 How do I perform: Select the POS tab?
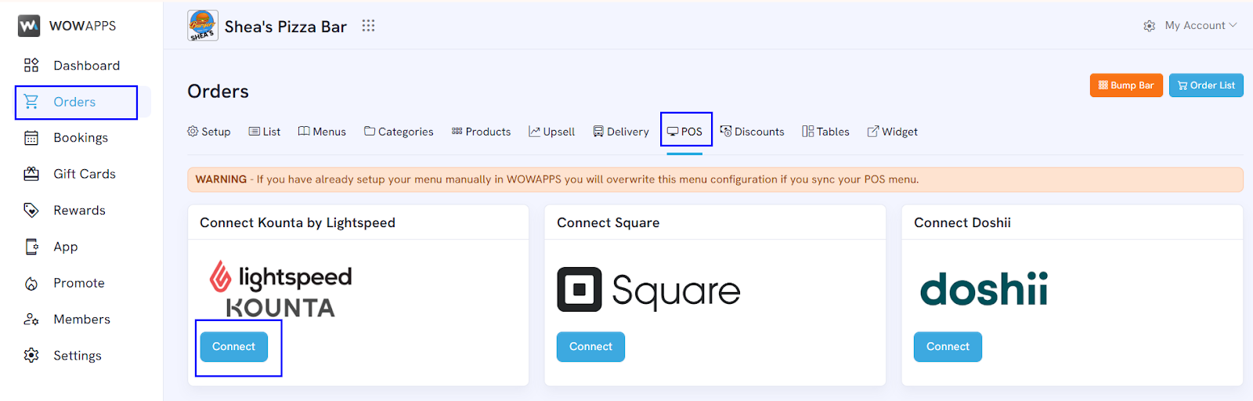684,132
